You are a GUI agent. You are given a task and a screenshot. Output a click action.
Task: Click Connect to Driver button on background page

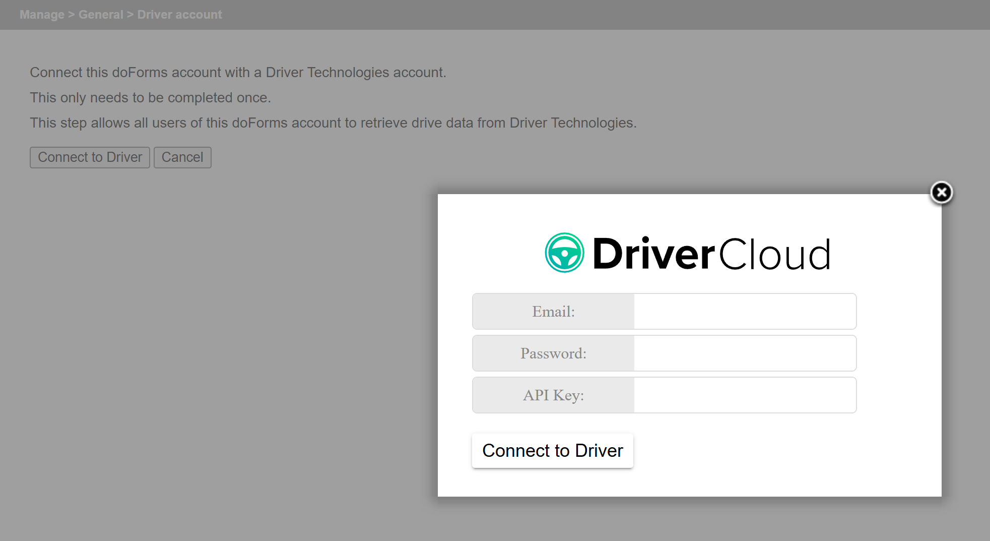point(90,157)
